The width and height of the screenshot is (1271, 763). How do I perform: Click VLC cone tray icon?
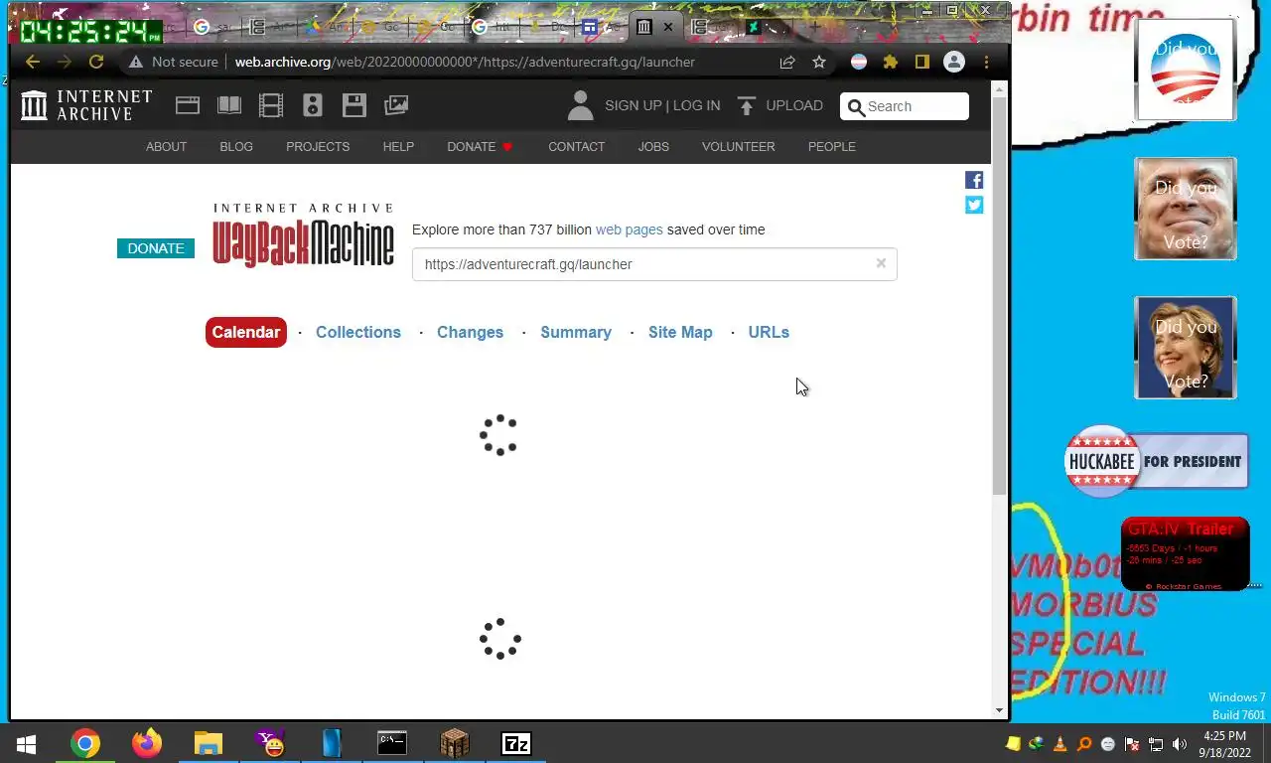[x=1060, y=744]
